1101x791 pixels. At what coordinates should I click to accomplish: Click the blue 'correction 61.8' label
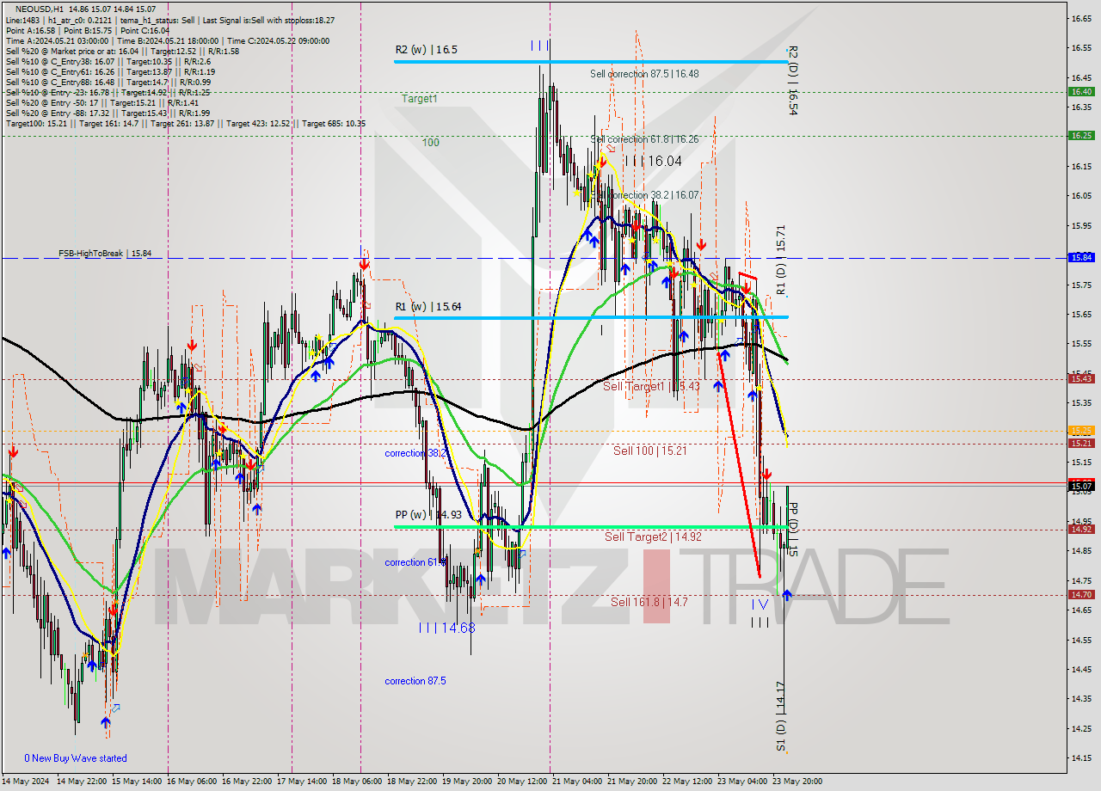(415, 562)
